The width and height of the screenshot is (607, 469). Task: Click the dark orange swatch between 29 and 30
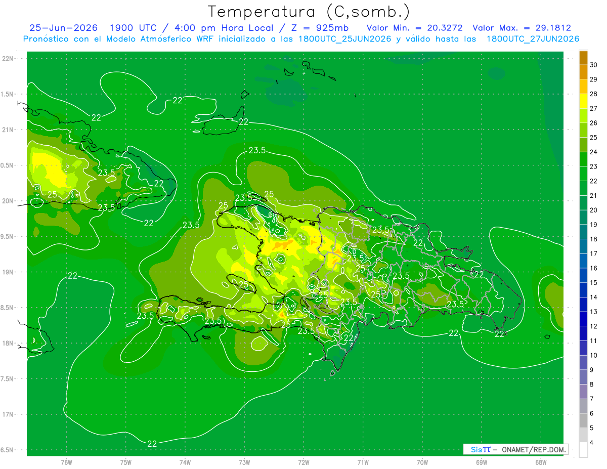[x=583, y=72]
